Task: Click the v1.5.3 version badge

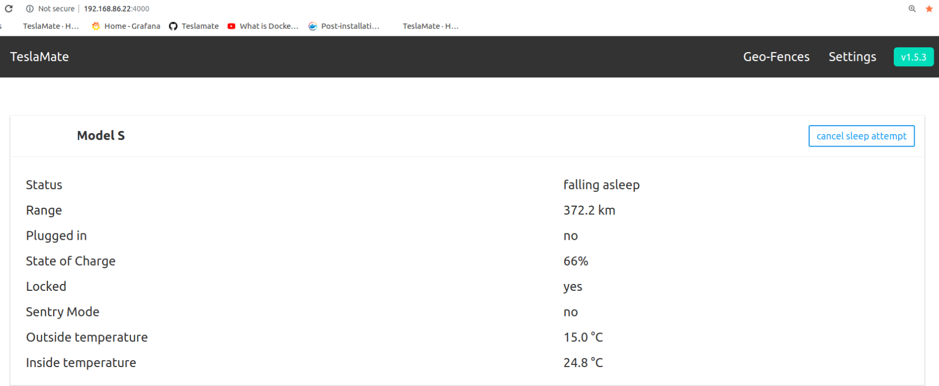Action: 913,57
